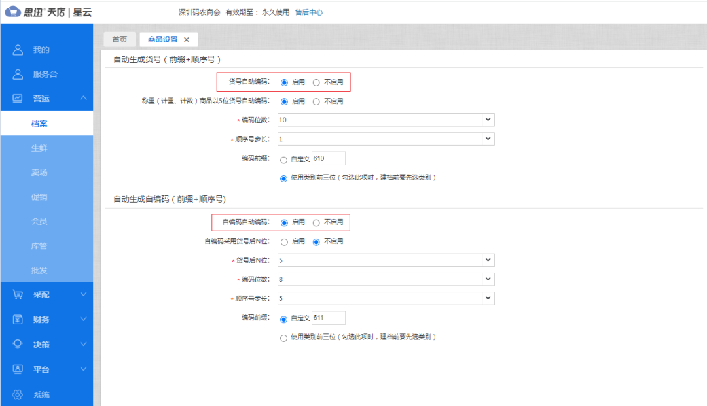Open the 促销 module
This screenshot has height=406, width=707.
41,197
